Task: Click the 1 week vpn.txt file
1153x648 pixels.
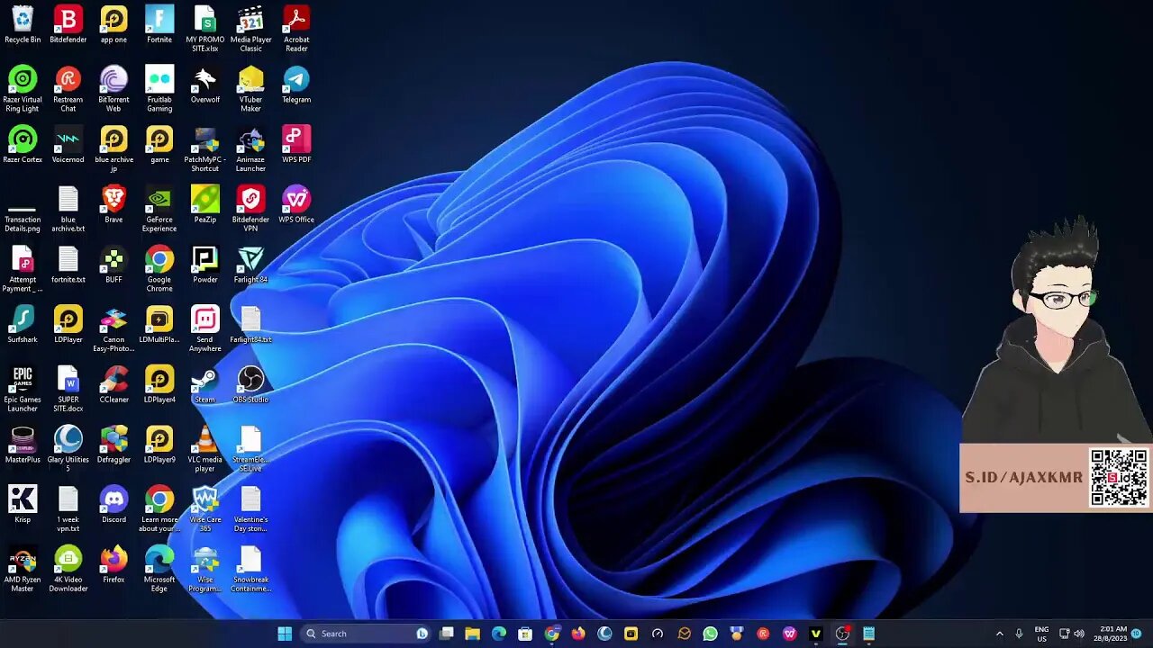Action: 68,508
